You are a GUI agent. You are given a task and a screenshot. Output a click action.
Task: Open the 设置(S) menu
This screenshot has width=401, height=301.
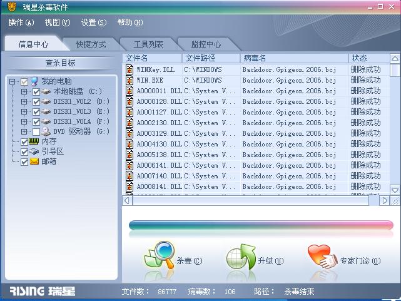click(94, 23)
